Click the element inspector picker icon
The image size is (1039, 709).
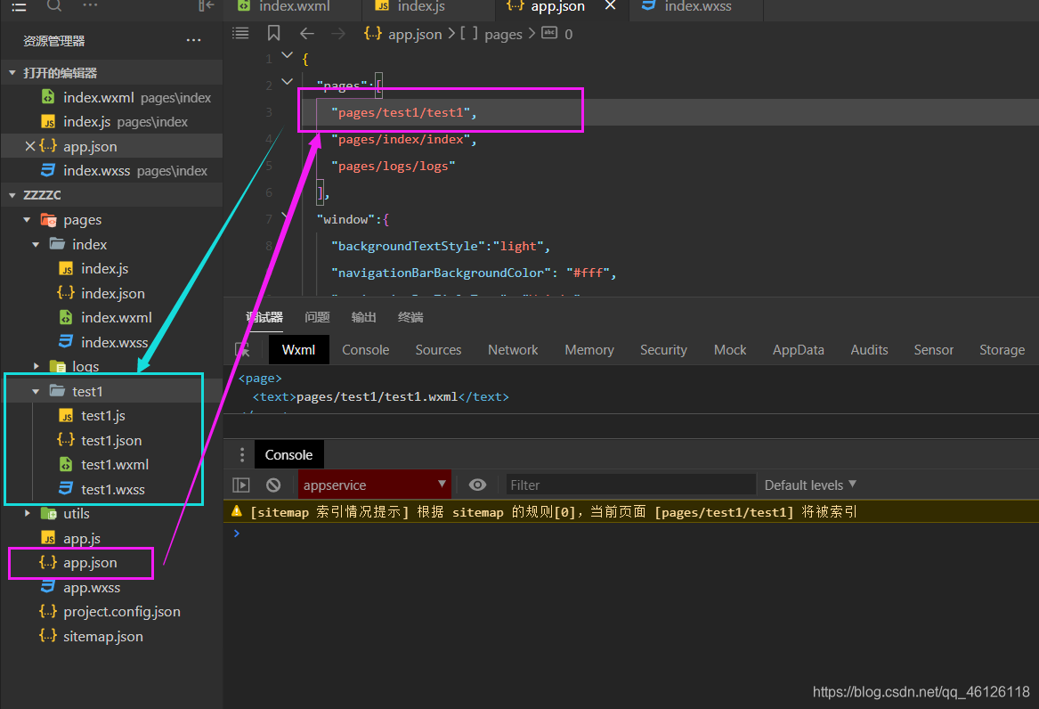tap(242, 350)
